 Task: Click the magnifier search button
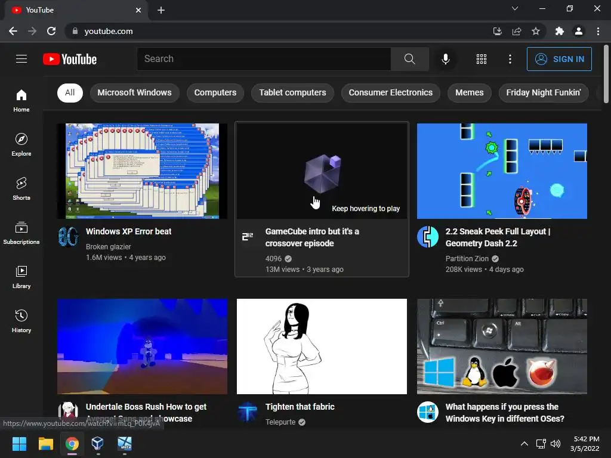click(409, 59)
